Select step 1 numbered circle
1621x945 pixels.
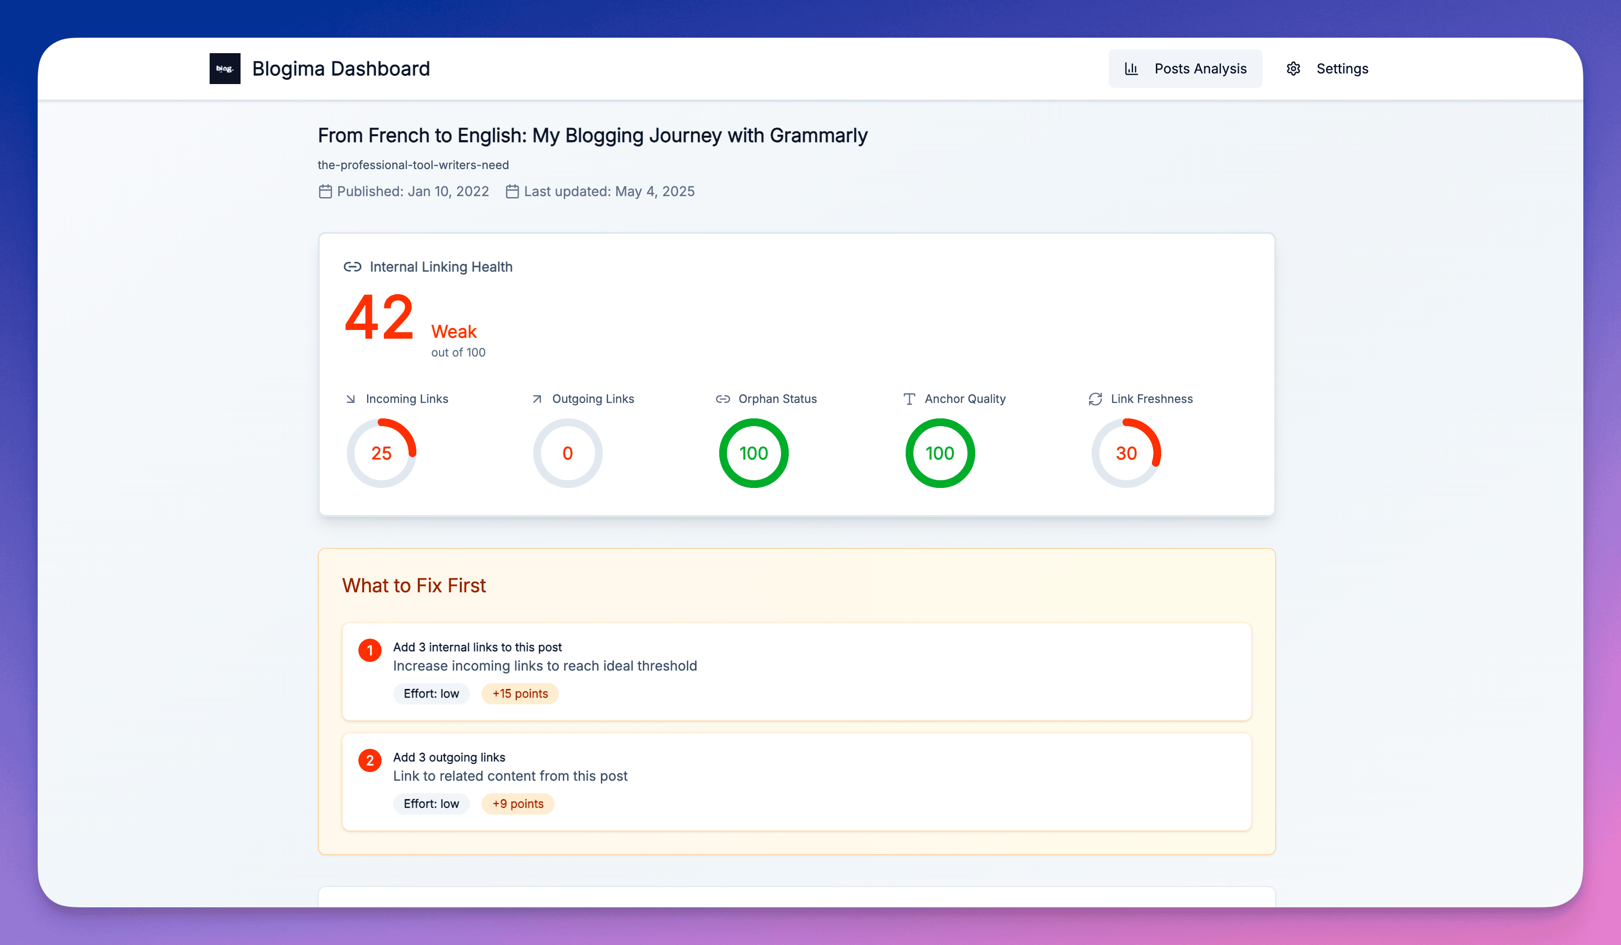click(370, 650)
